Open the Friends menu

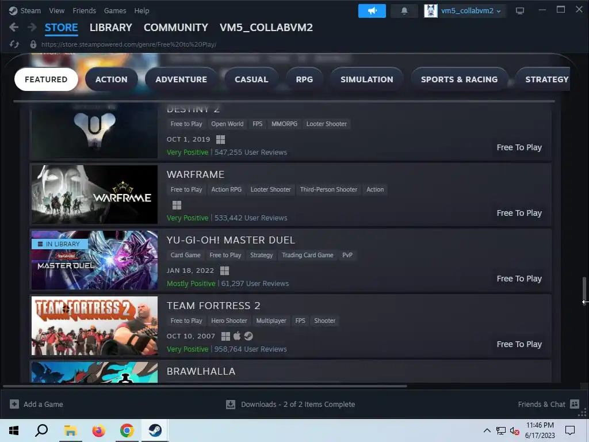(x=84, y=10)
